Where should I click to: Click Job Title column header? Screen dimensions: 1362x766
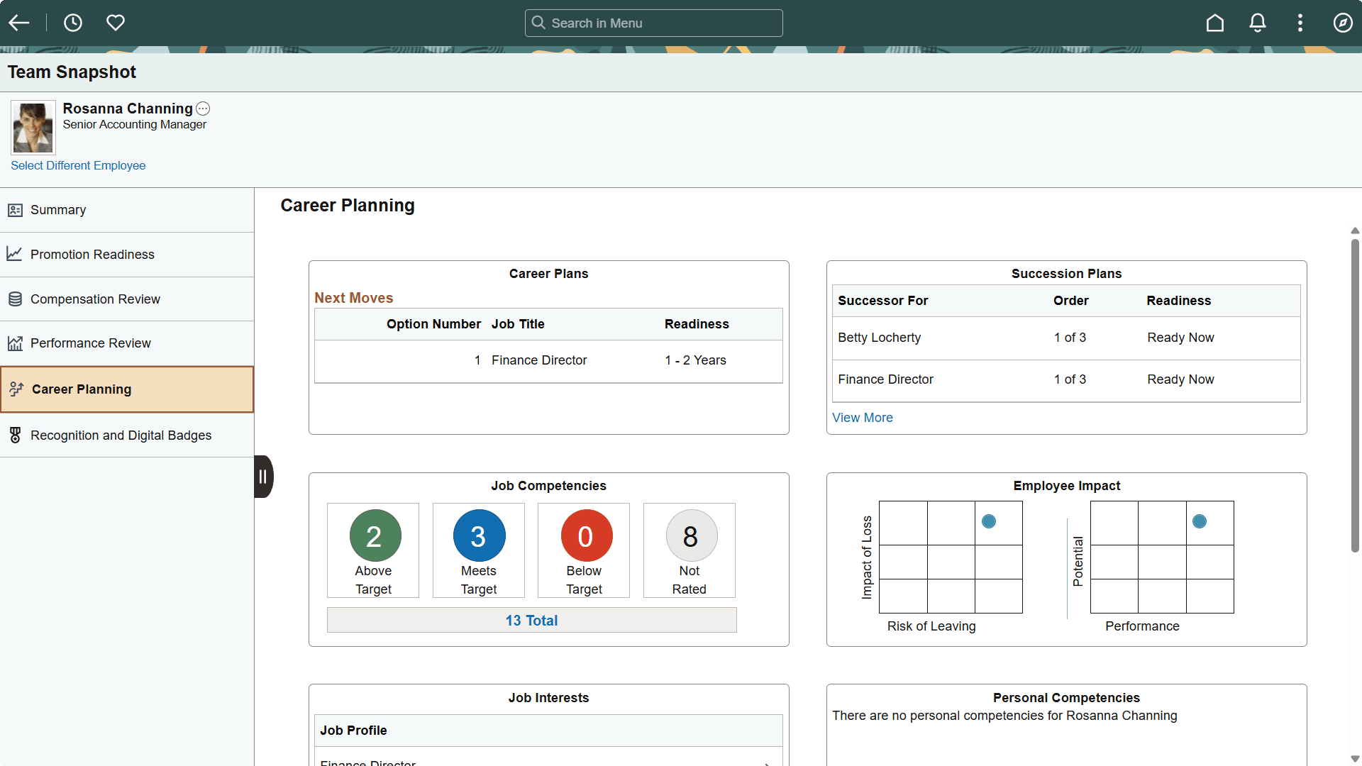click(x=518, y=324)
